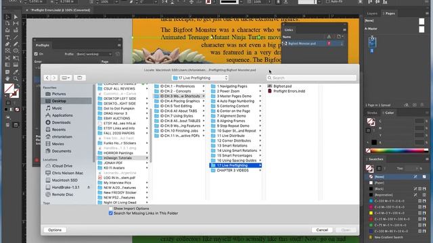Go back in file dialog

coord(47,78)
